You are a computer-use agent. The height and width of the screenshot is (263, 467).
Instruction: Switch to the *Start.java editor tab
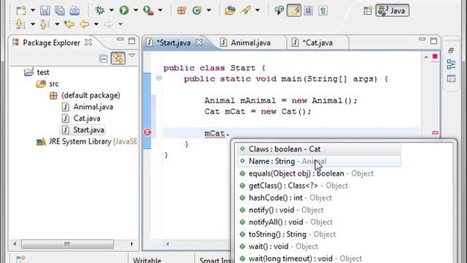[x=174, y=42]
